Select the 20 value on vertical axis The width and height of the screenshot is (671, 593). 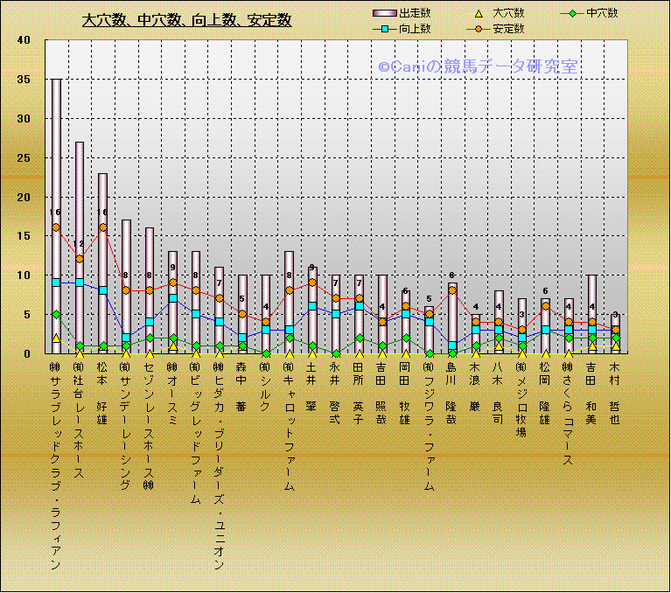pyautogui.click(x=24, y=197)
